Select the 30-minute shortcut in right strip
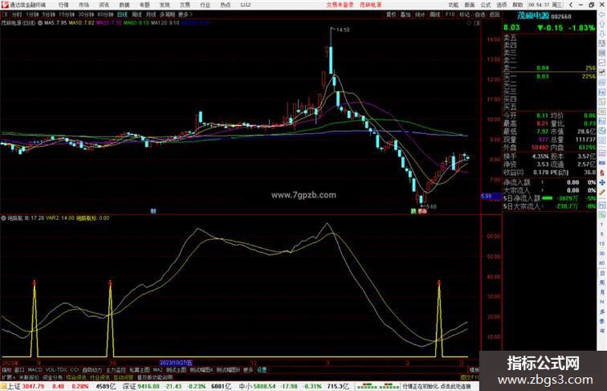The width and height of the screenshot is (607, 391). click(x=602, y=253)
